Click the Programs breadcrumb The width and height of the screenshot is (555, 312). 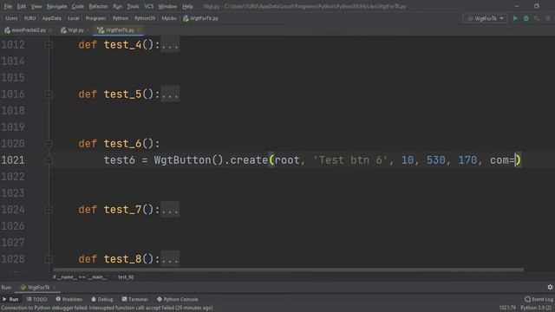tap(95, 18)
